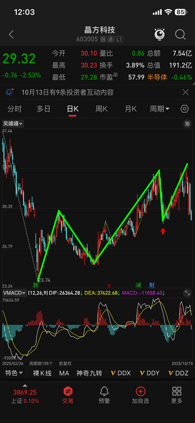Tap the 2025/10/15 end date
The width and height of the screenshot is (195, 423).
pyautogui.click(x=182, y=363)
